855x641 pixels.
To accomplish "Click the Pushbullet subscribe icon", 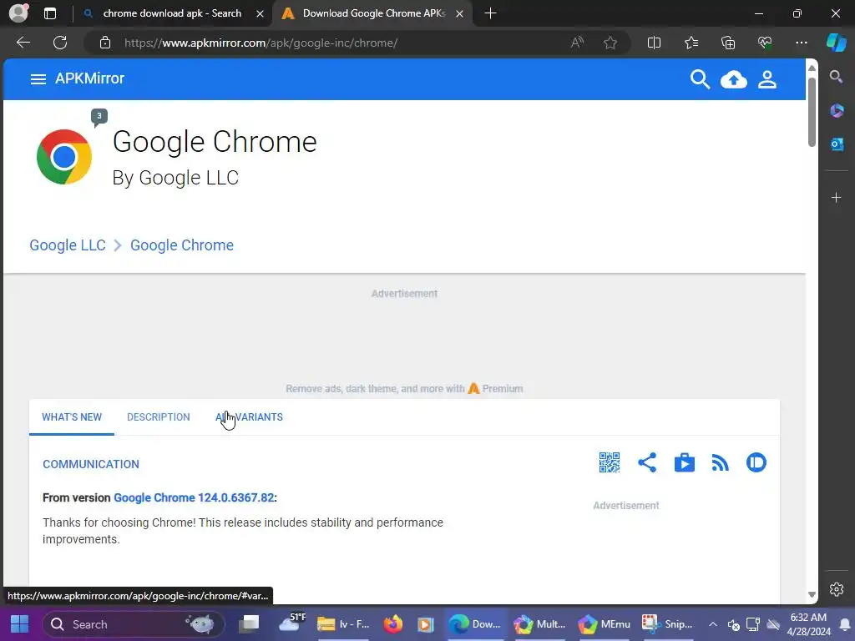I will [x=756, y=462].
